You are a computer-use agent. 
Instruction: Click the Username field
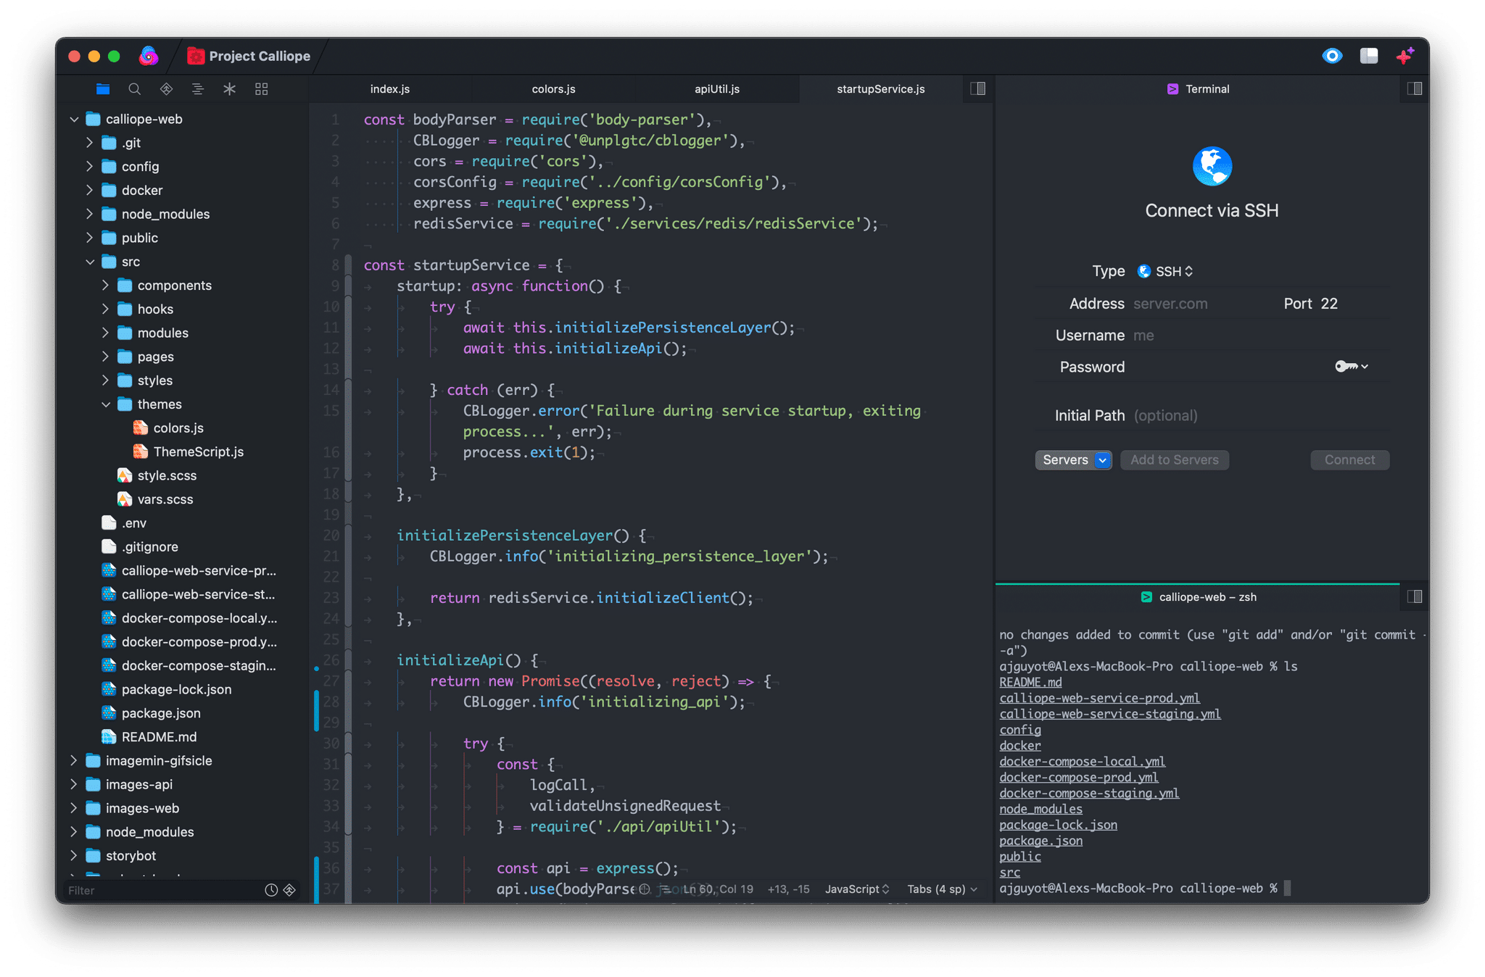(1260, 336)
